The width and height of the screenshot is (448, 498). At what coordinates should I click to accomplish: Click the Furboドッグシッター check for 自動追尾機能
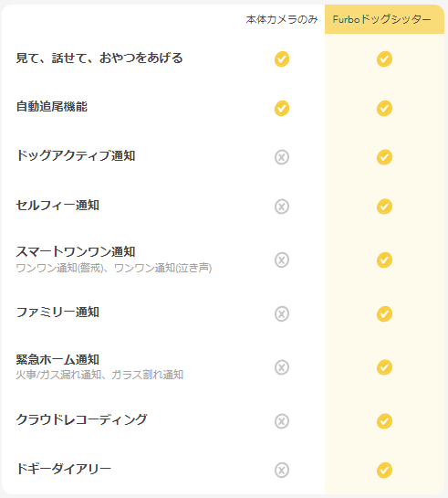tap(384, 108)
